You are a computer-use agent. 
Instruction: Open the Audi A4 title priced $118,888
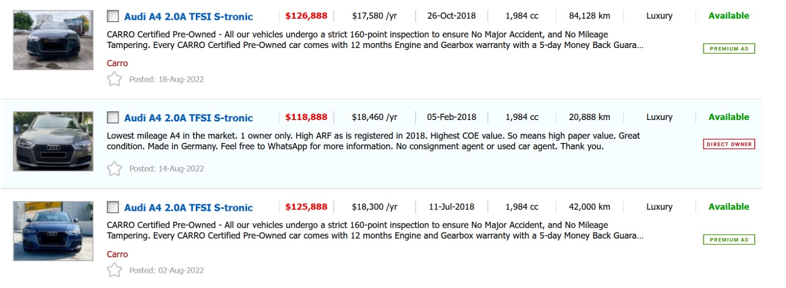[x=188, y=118]
